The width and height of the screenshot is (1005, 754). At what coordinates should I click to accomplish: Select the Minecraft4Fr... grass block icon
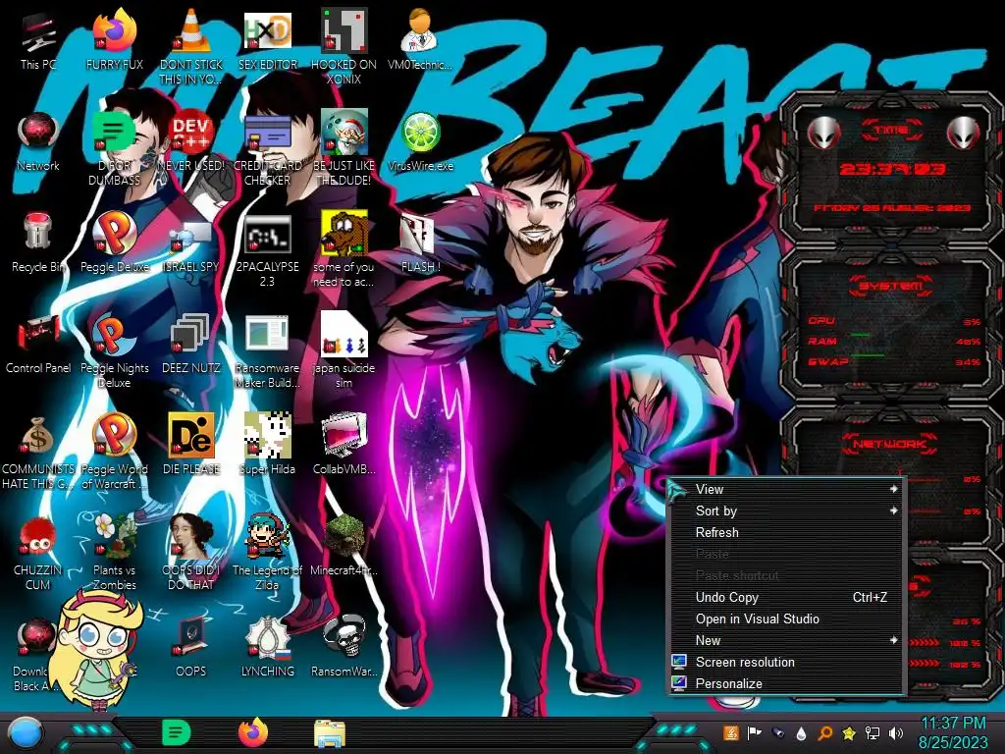pyautogui.click(x=344, y=546)
